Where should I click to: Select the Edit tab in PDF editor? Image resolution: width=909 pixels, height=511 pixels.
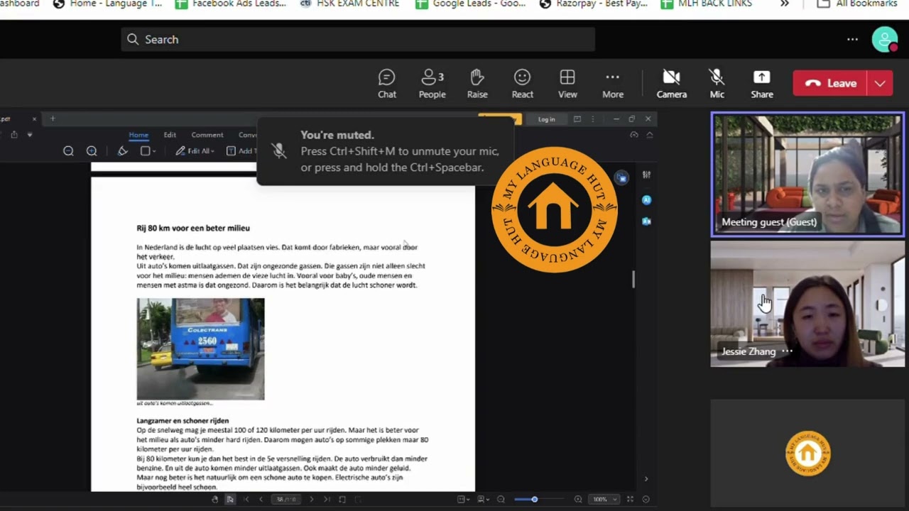pos(170,135)
